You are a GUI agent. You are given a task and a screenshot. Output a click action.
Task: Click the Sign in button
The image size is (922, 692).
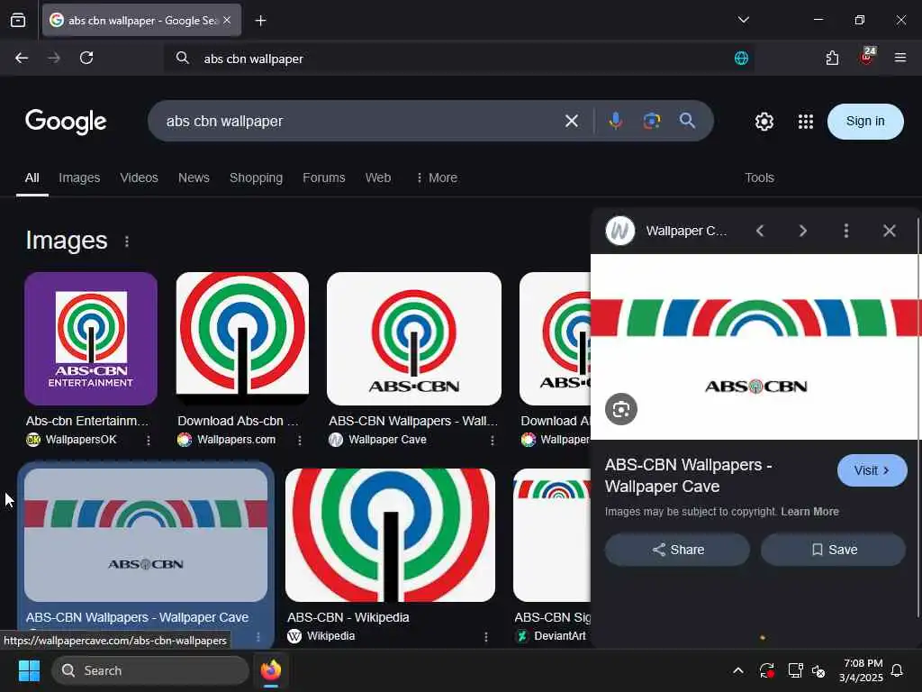[865, 122]
